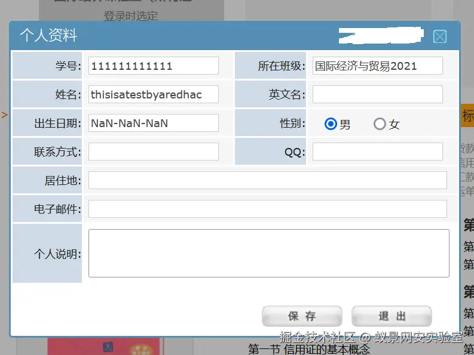Click the 居住地 input field
The height and width of the screenshot is (355, 474).
268,180
